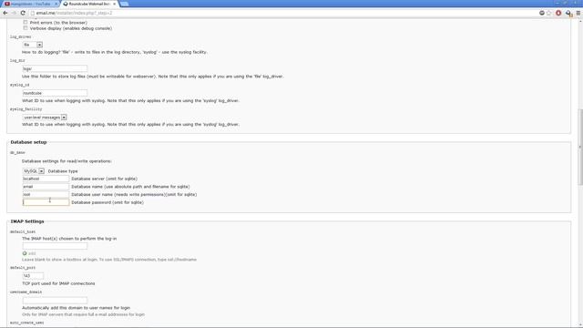583x328 pixels.
Task: Focus the Database password field
Action: pyautogui.click(x=46, y=202)
